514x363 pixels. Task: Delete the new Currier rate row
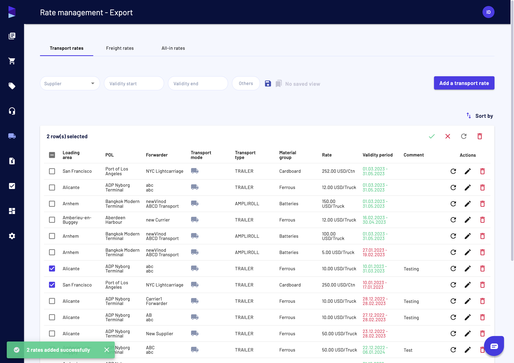click(x=482, y=220)
